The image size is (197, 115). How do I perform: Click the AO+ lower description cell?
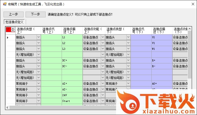pyautogui.click(x=162, y=84)
